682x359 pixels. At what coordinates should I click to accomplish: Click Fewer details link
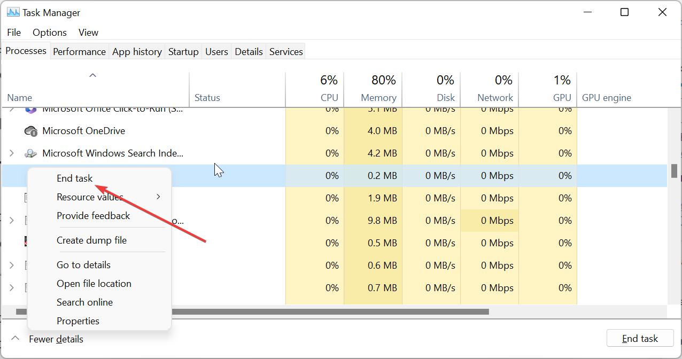tap(56, 339)
